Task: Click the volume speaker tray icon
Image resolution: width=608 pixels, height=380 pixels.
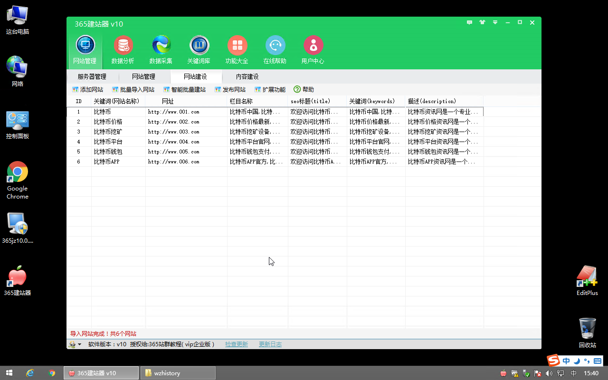Action: pyautogui.click(x=549, y=373)
